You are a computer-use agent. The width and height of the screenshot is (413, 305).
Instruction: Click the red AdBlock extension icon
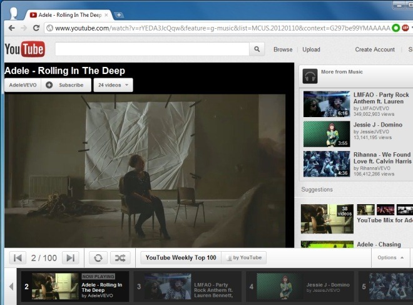click(x=405, y=28)
